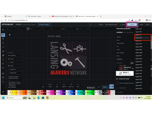Viewport: 152px width, 114px height.
Task: Click the overlapping shapes tool icon
Action: (x=3, y=55)
